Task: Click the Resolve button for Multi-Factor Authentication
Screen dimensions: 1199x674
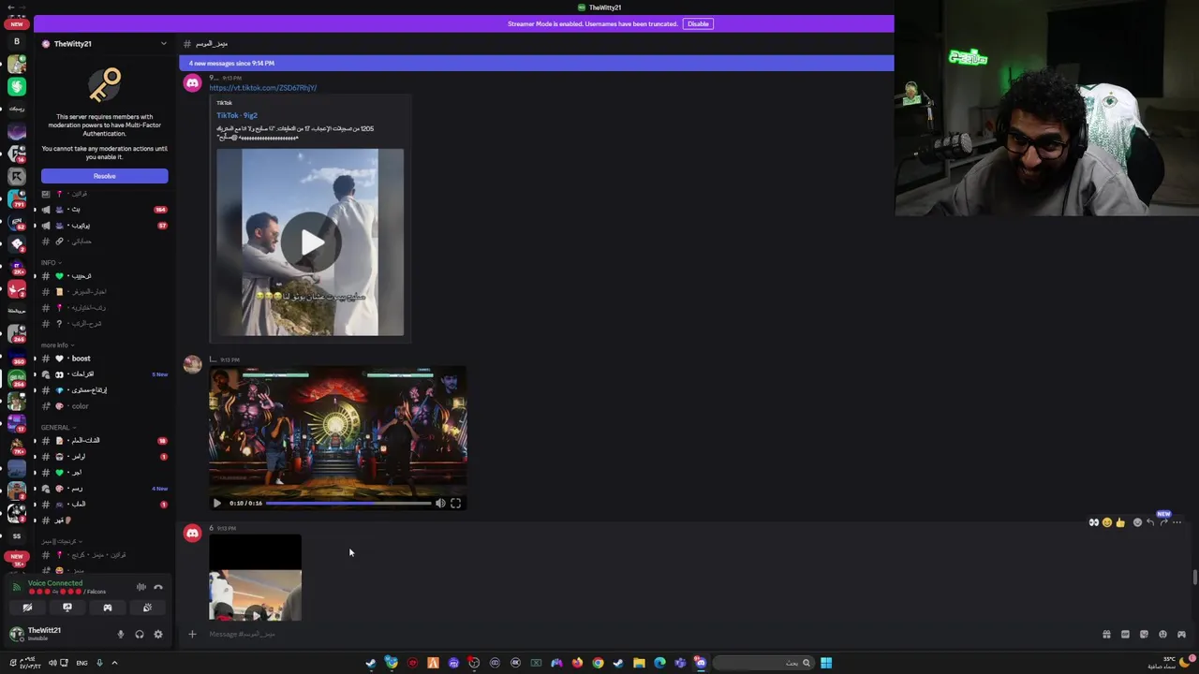Action: pos(104,176)
